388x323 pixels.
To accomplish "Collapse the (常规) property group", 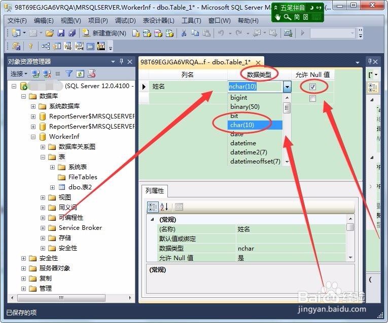I will pyautogui.click(x=153, y=219).
